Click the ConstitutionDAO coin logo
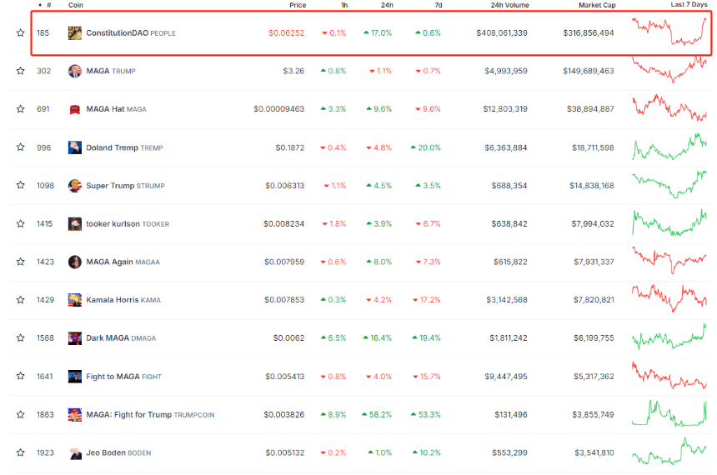The width and height of the screenshot is (717, 475). click(74, 32)
